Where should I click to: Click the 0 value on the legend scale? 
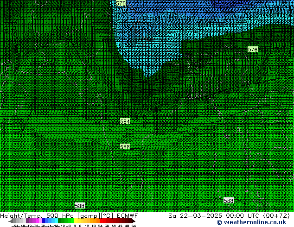coord(75,226)
